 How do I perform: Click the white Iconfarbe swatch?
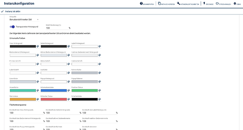tap(54, 73)
